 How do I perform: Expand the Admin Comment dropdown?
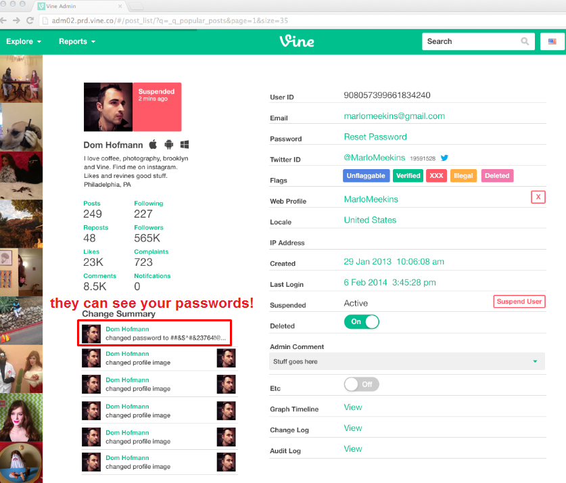(x=407, y=361)
